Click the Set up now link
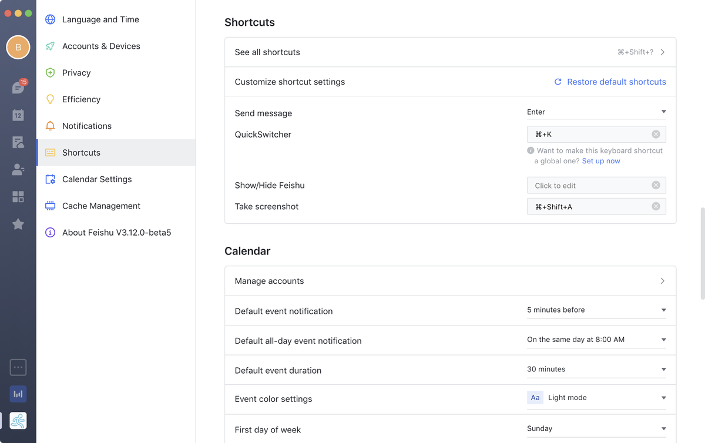 (x=601, y=161)
